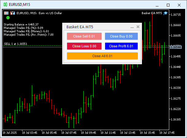Click the 1.16605 price scale label
Image resolution: width=187 pixels, height=138 pixels.
coord(176,36)
